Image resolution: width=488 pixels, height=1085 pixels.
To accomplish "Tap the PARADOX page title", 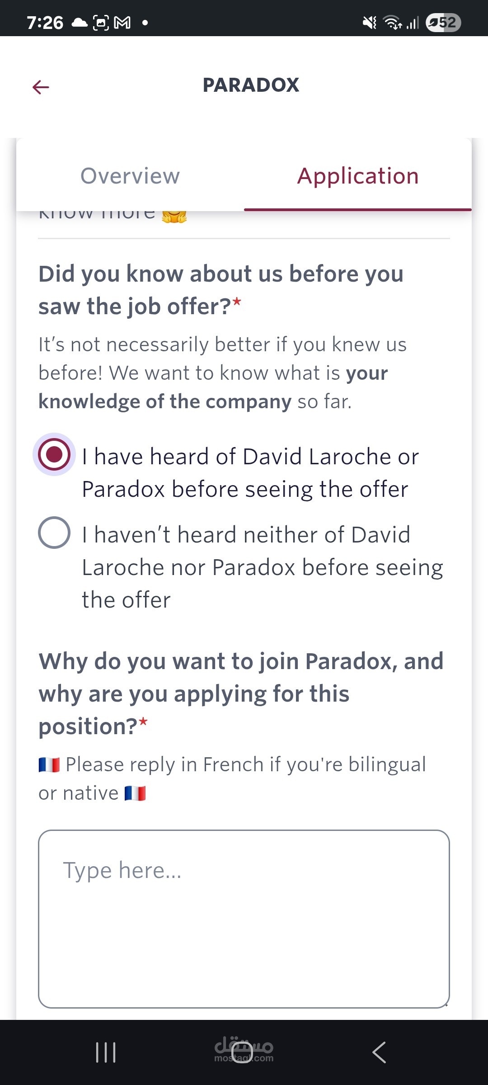I will point(251,85).
